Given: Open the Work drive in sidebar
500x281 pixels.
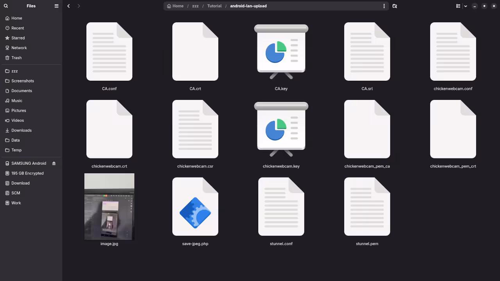Looking at the screenshot, I should 31,203.
